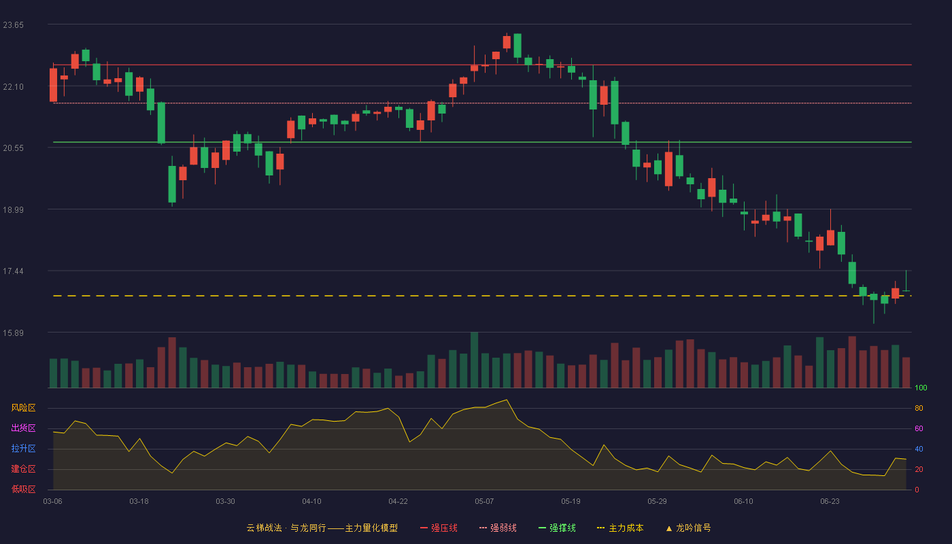Toggle the 强弱线 legend item

coord(498,528)
